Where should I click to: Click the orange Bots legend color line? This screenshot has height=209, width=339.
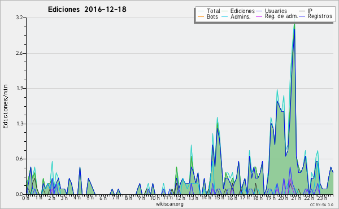(201, 16)
